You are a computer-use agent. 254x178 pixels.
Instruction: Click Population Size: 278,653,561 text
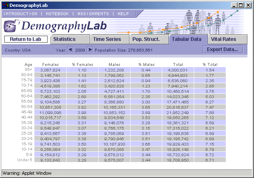coord(124,50)
